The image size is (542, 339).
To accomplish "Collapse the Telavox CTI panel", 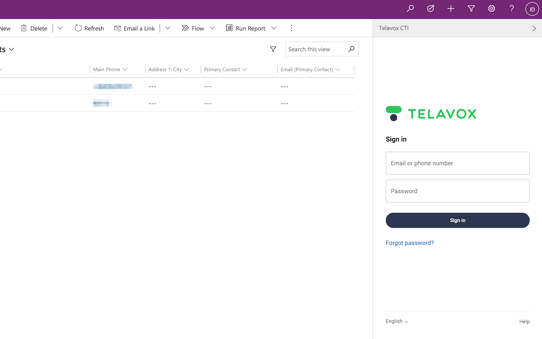I will point(534,28).
